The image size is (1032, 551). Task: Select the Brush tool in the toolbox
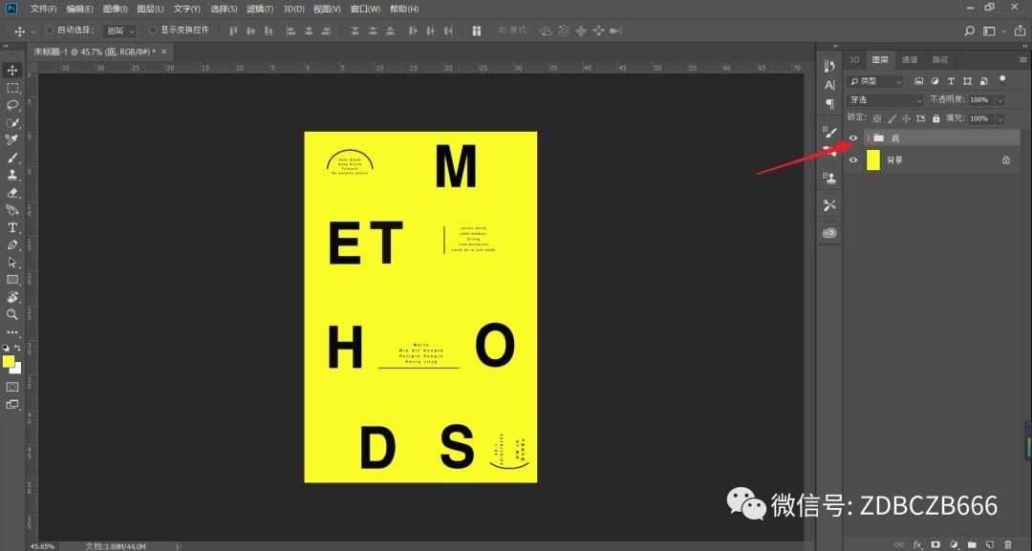[x=12, y=158]
